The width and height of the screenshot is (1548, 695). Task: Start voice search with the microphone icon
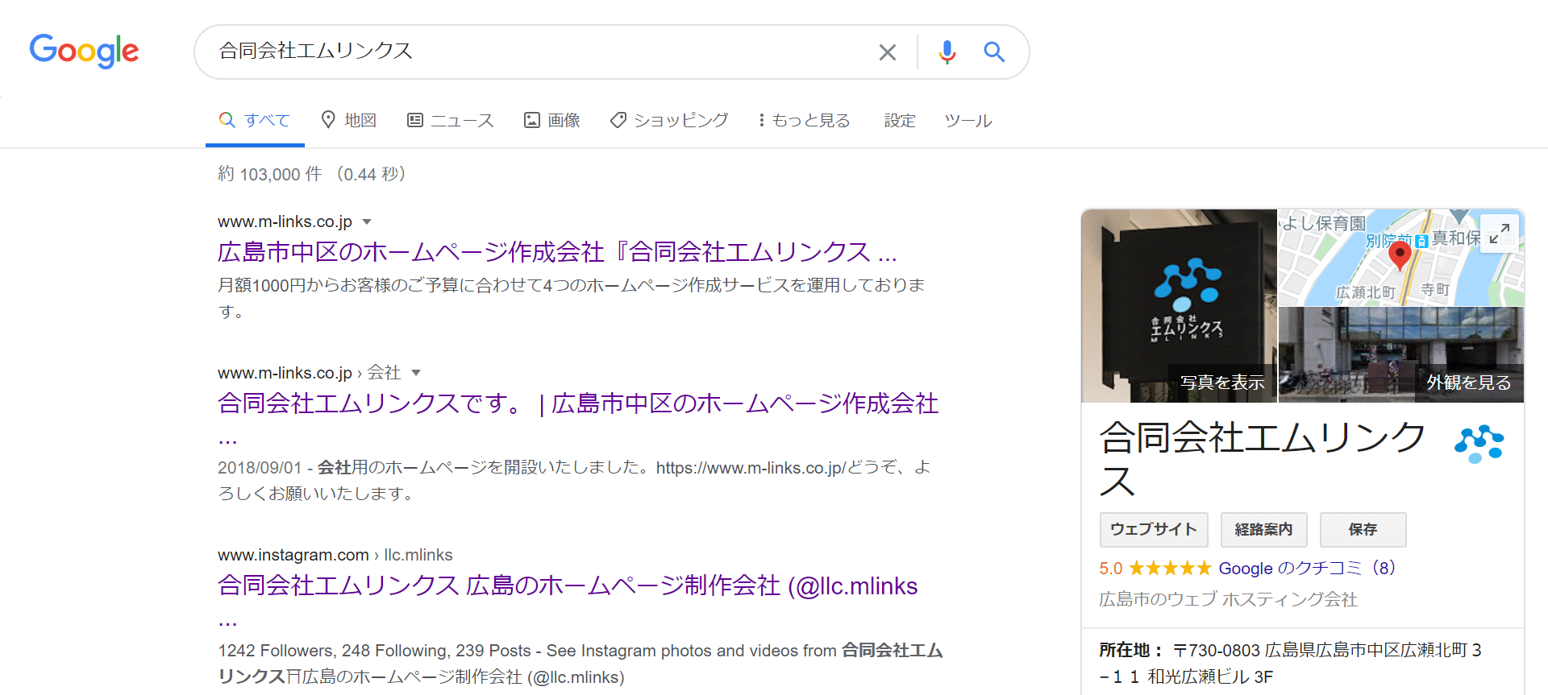[947, 52]
